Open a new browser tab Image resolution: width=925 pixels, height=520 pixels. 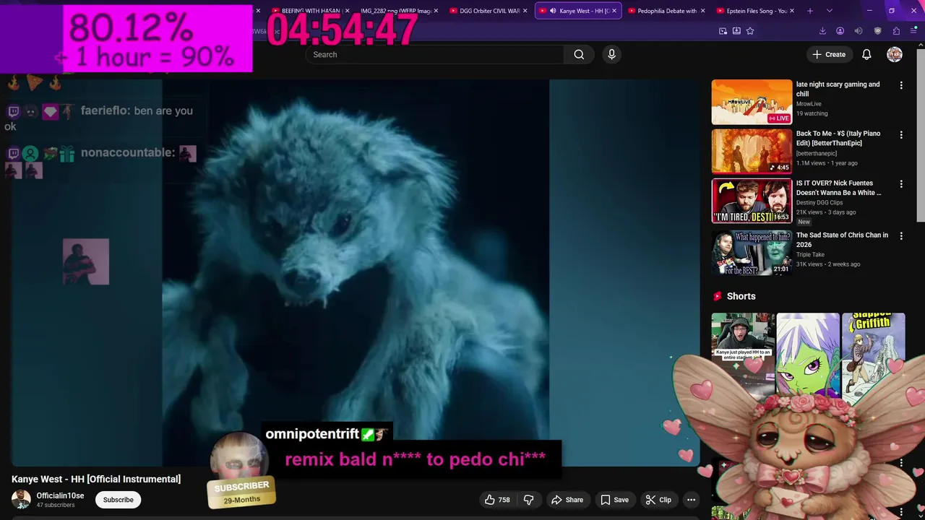[x=810, y=11]
